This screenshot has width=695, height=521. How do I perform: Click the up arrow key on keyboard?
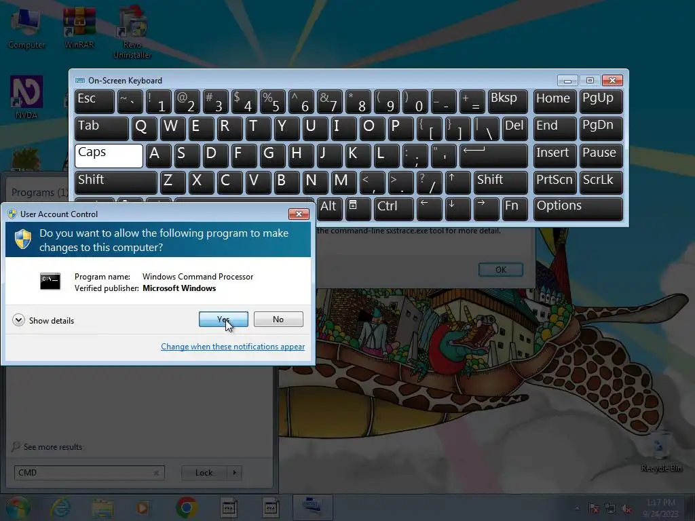click(x=458, y=182)
